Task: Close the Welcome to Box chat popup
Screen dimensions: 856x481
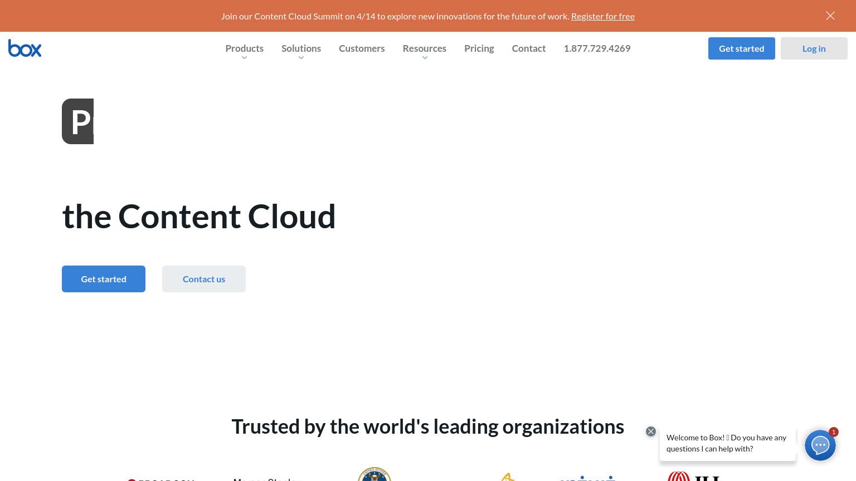Action: point(651,431)
